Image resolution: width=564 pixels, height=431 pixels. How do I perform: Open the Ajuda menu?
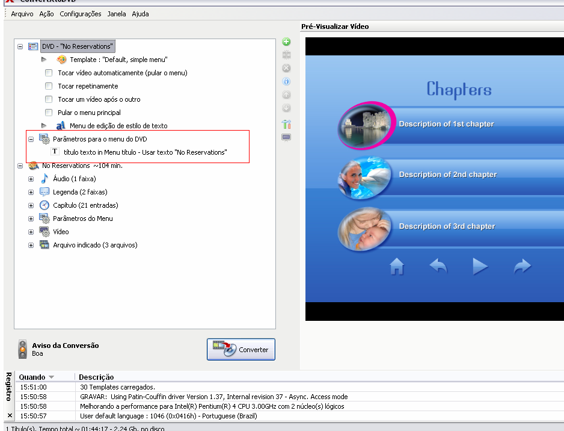pos(140,14)
